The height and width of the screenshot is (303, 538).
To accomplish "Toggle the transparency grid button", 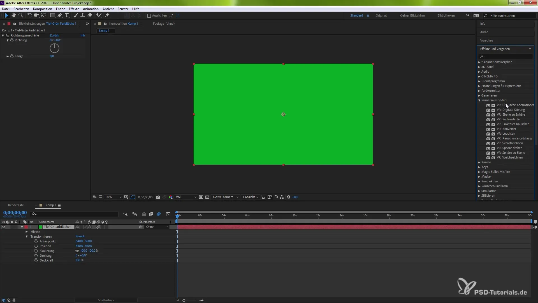I will pos(207,197).
